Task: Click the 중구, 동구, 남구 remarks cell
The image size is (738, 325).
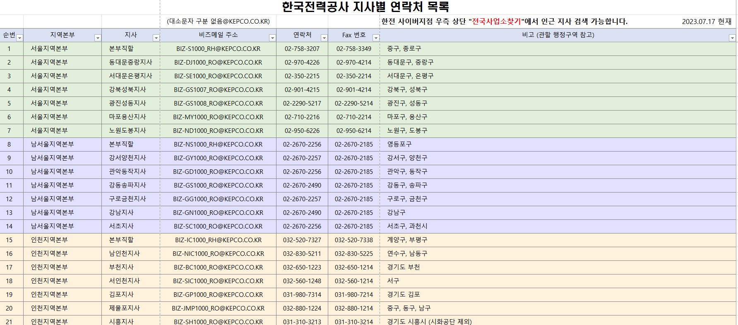Action: pyautogui.click(x=558, y=308)
